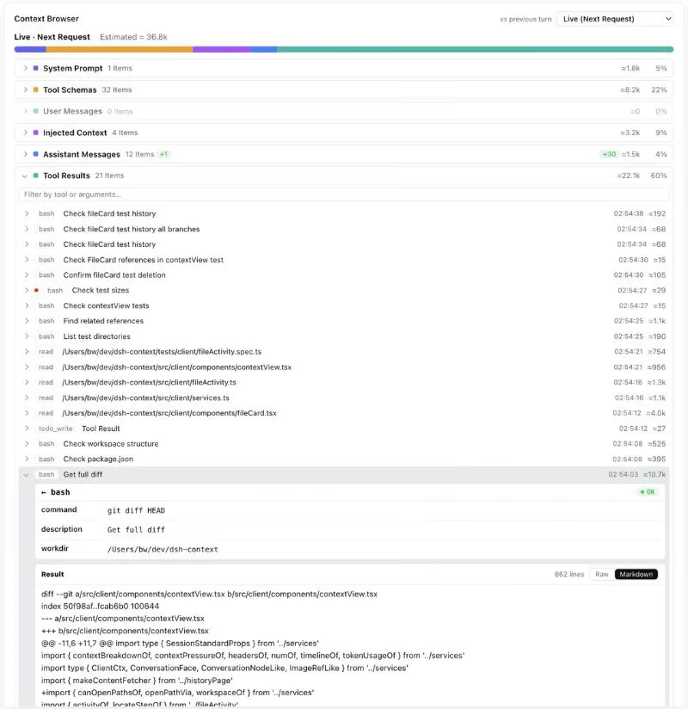The image size is (688, 709).
Task: Click the 862 lines label
Action: click(569, 574)
